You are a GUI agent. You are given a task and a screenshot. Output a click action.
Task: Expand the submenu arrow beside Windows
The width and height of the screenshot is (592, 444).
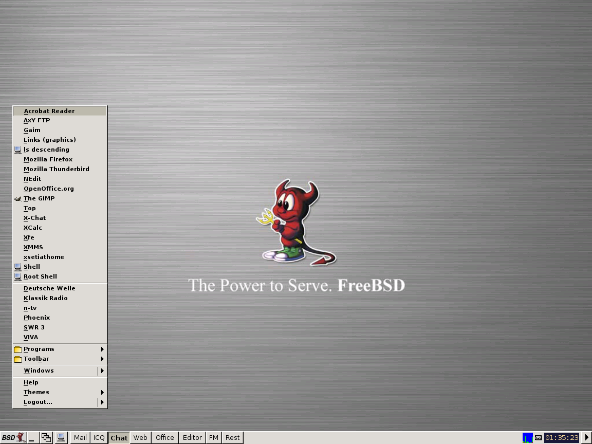pos(102,371)
